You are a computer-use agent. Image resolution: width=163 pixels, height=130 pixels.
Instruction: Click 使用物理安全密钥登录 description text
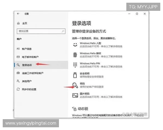click(x=92, y=77)
